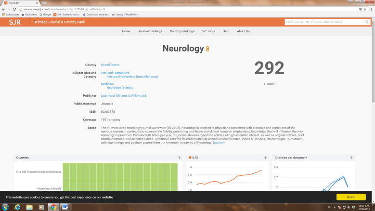
Task: Expand the Quartiles chart panel
Action: pyautogui.click(x=179, y=158)
